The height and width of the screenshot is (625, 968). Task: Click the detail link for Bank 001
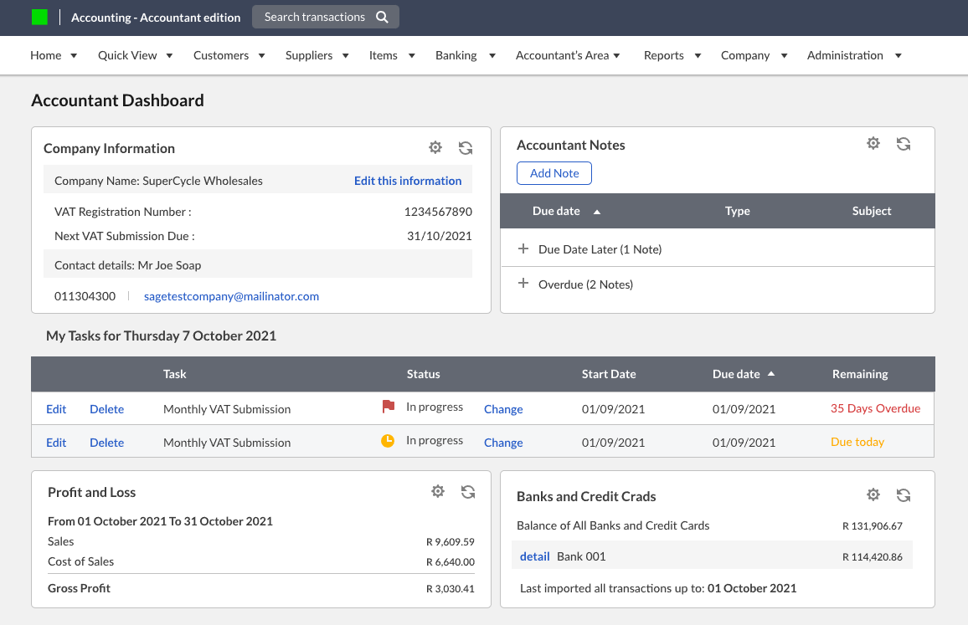coord(534,556)
